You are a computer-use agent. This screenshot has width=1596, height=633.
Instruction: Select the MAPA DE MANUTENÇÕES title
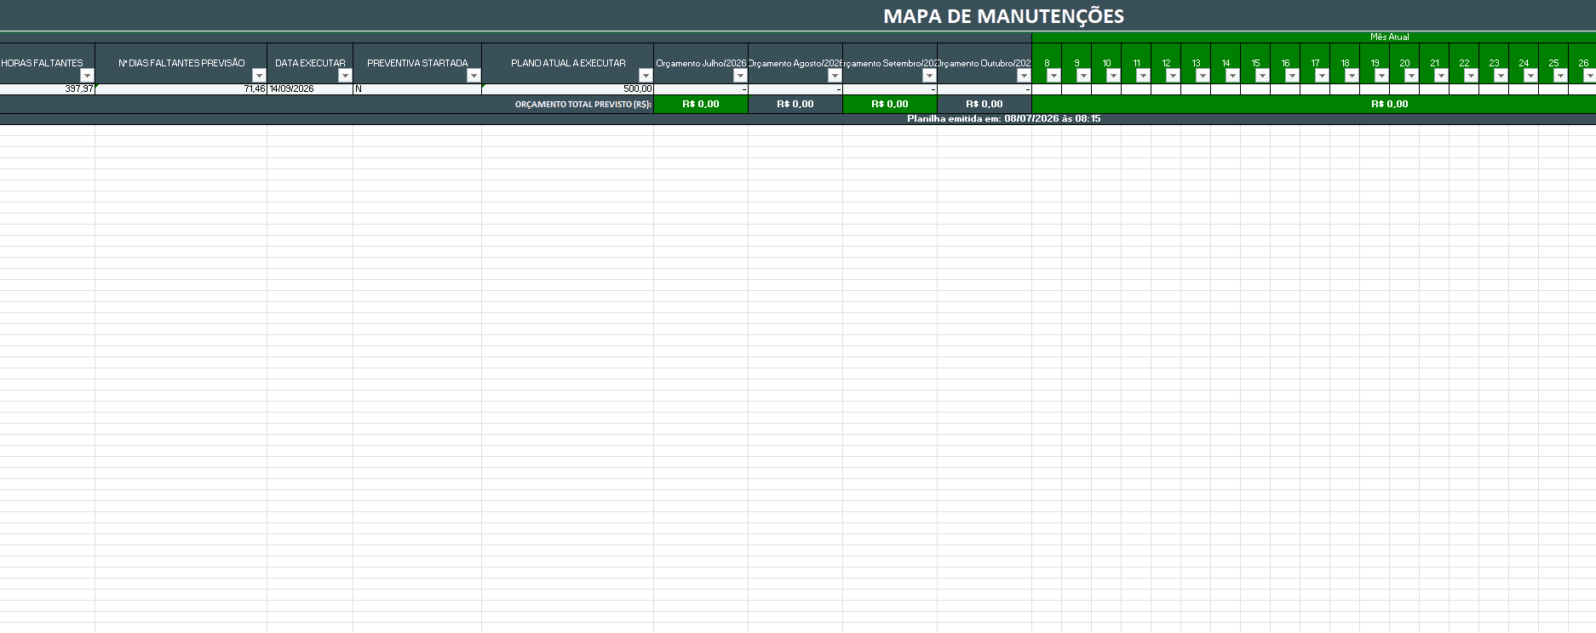(x=1003, y=16)
